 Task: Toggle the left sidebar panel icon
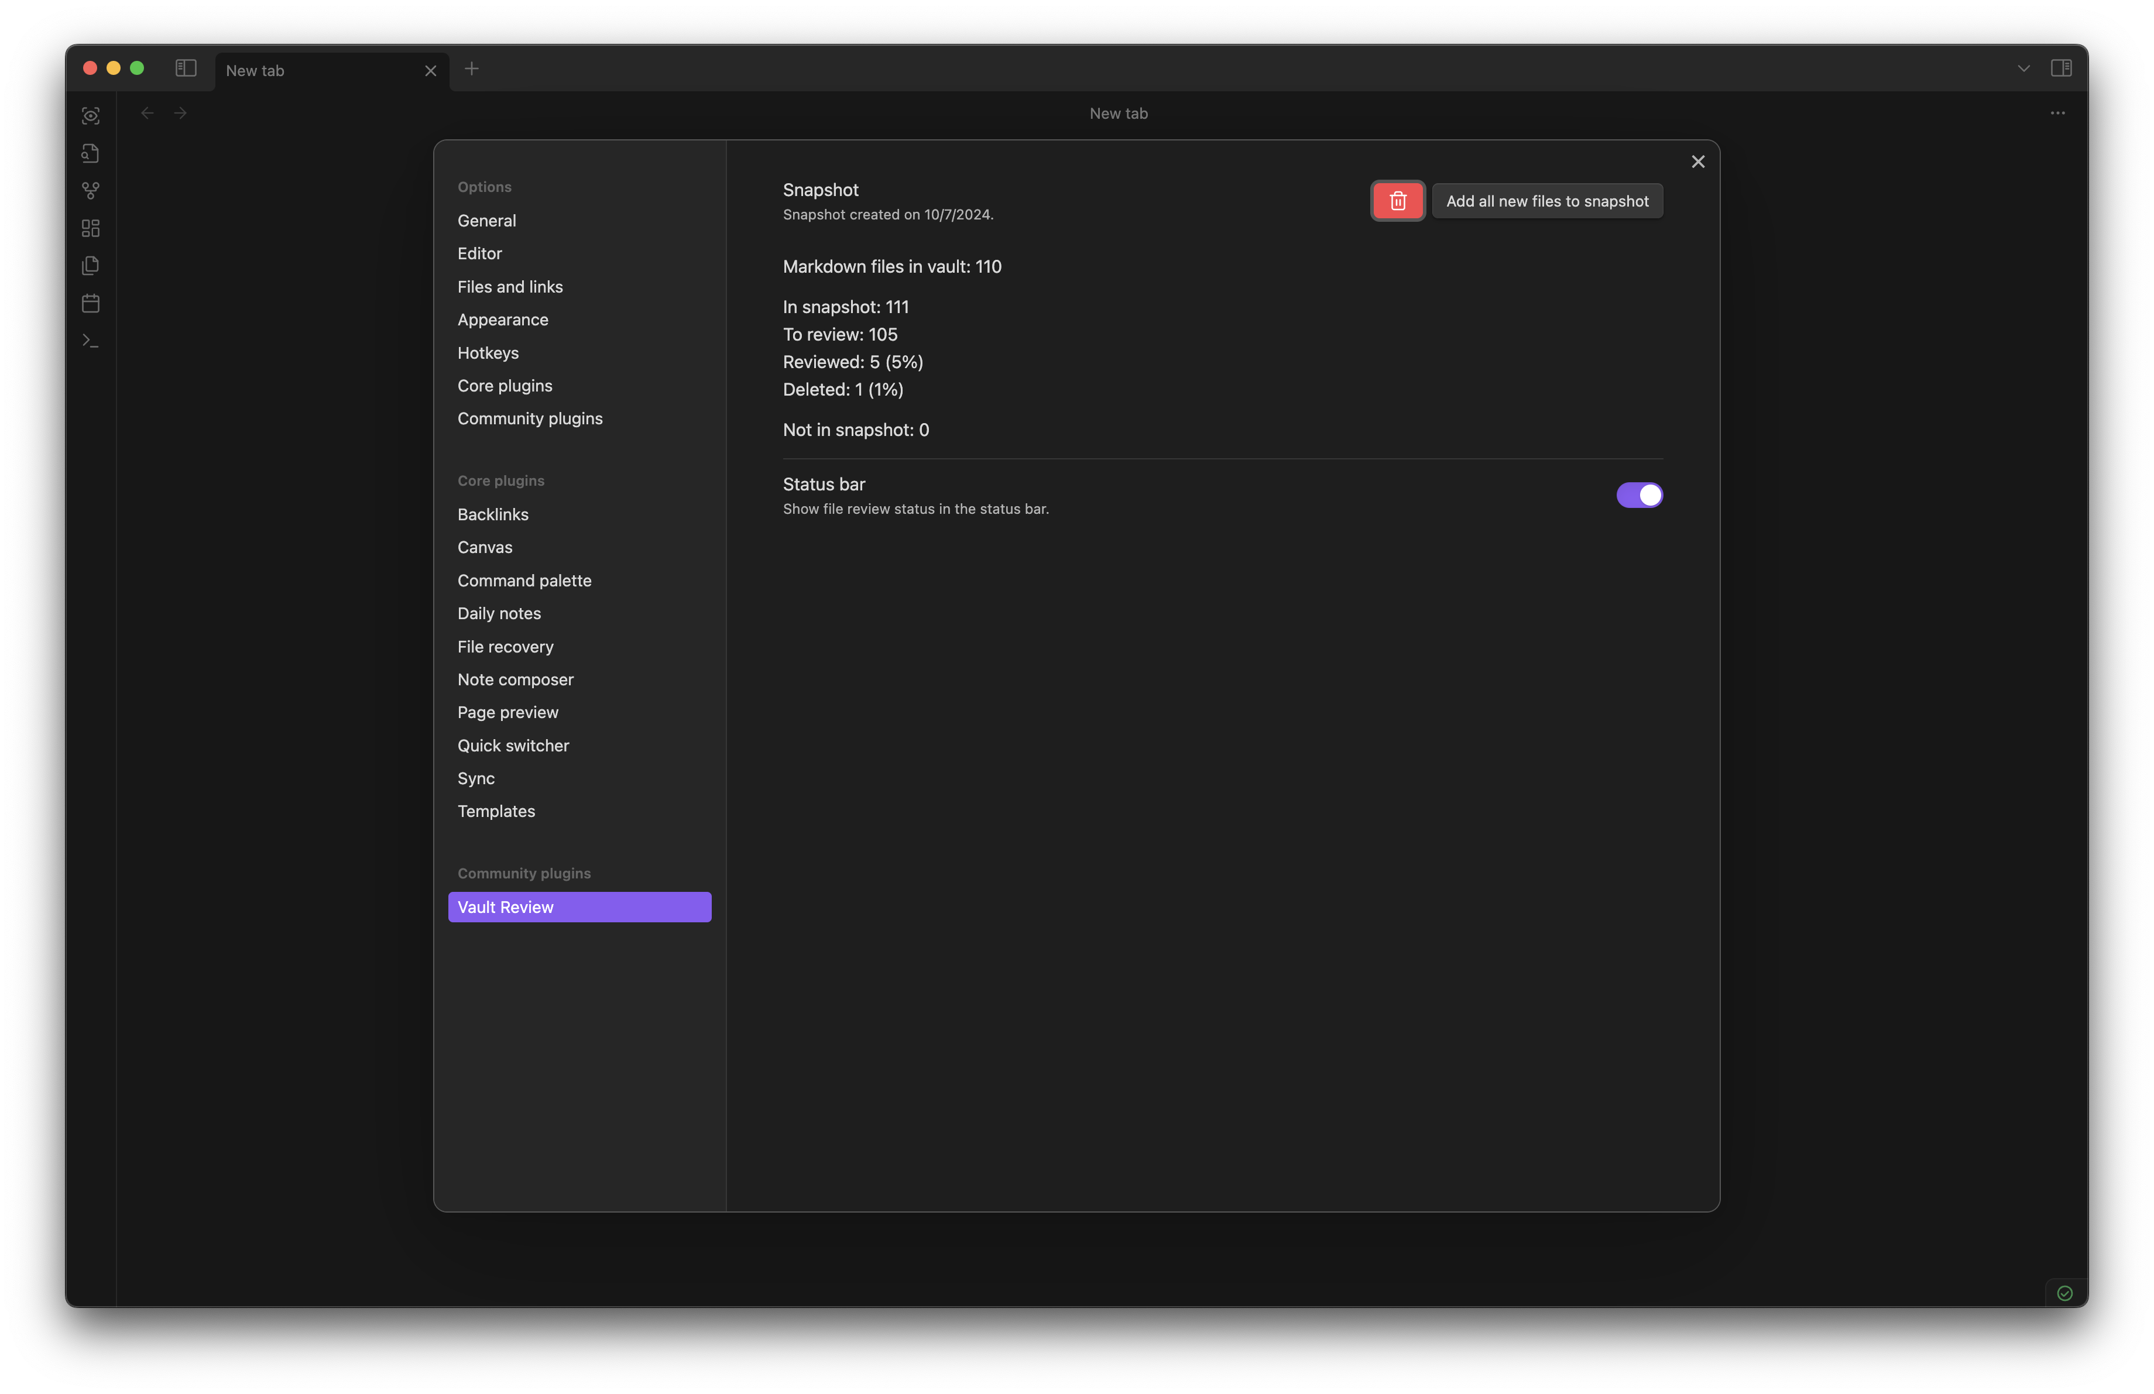pyautogui.click(x=186, y=68)
